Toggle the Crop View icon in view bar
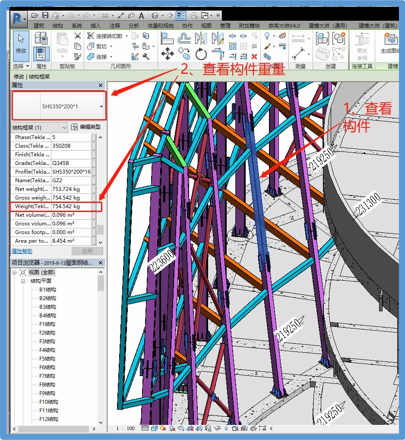Viewport: 405px width, 440px height. [x=190, y=428]
